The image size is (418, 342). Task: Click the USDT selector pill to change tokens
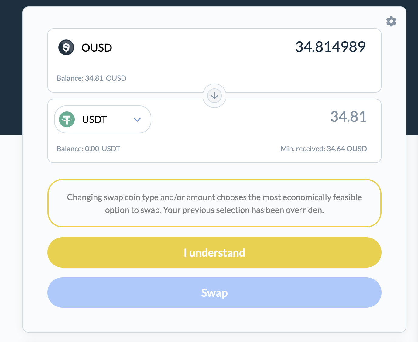[102, 119]
